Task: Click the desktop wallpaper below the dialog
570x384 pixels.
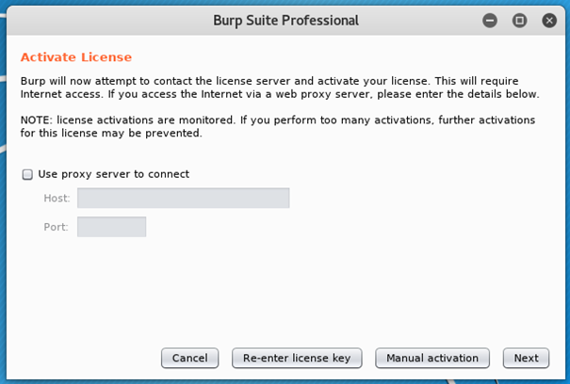Action: coord(283,379)
